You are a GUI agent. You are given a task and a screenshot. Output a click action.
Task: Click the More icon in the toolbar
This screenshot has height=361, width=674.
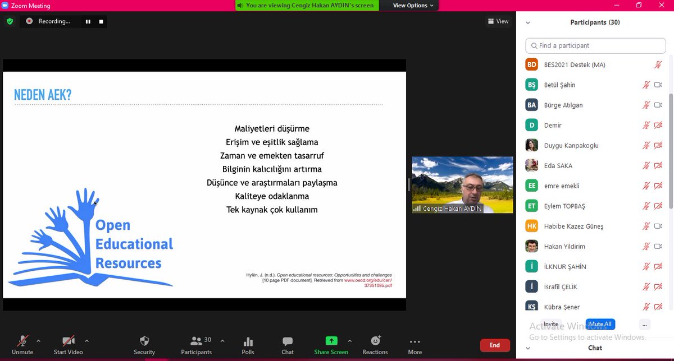point(415,344)
